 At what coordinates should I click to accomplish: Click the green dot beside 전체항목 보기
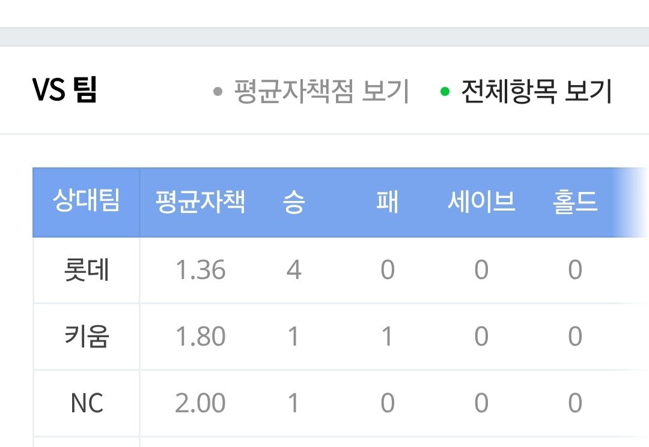(x=445, y=92)
